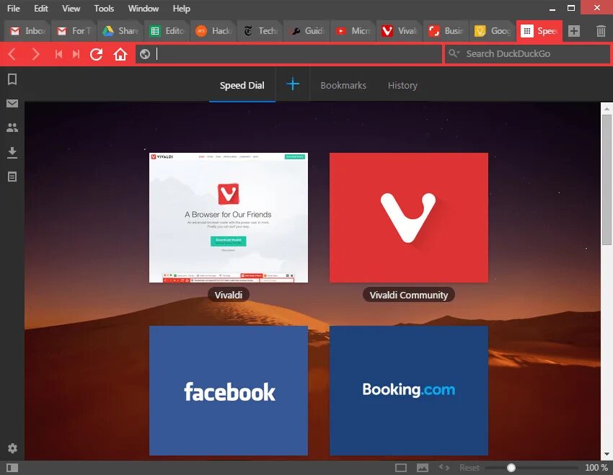
Task: Open the Tools menu
Action: pyautogui.click(x=104, y=8)
